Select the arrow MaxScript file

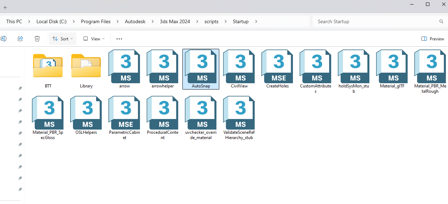point(125,70)
